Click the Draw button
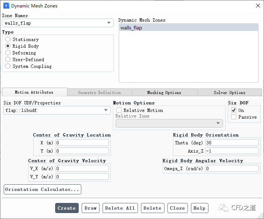The image size is (264, 219). pos(91,208)
